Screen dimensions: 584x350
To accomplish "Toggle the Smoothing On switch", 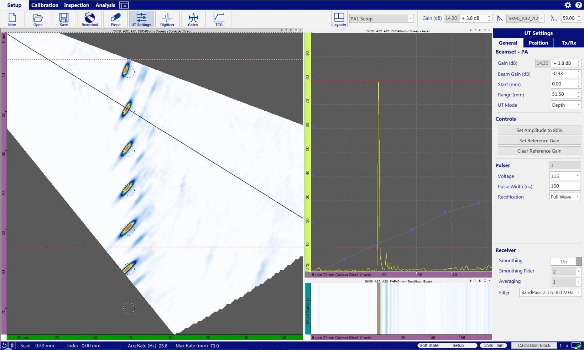I will click(x=566, y=261).
